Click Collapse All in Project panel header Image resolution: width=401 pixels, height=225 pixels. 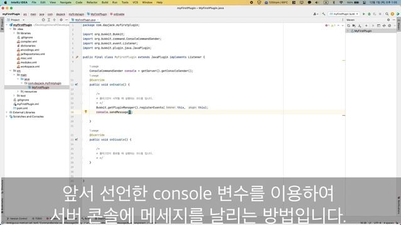pyautogui.click(x=55, y=19)
